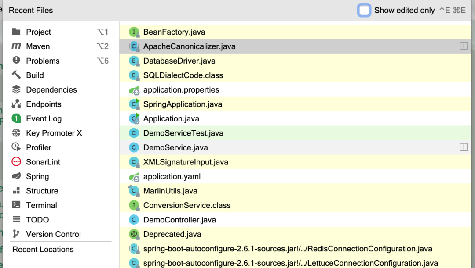Image resolution: width=475 pixels, height=268 pixels.
Task: Click the Structure icon
Action: (16, 191)
